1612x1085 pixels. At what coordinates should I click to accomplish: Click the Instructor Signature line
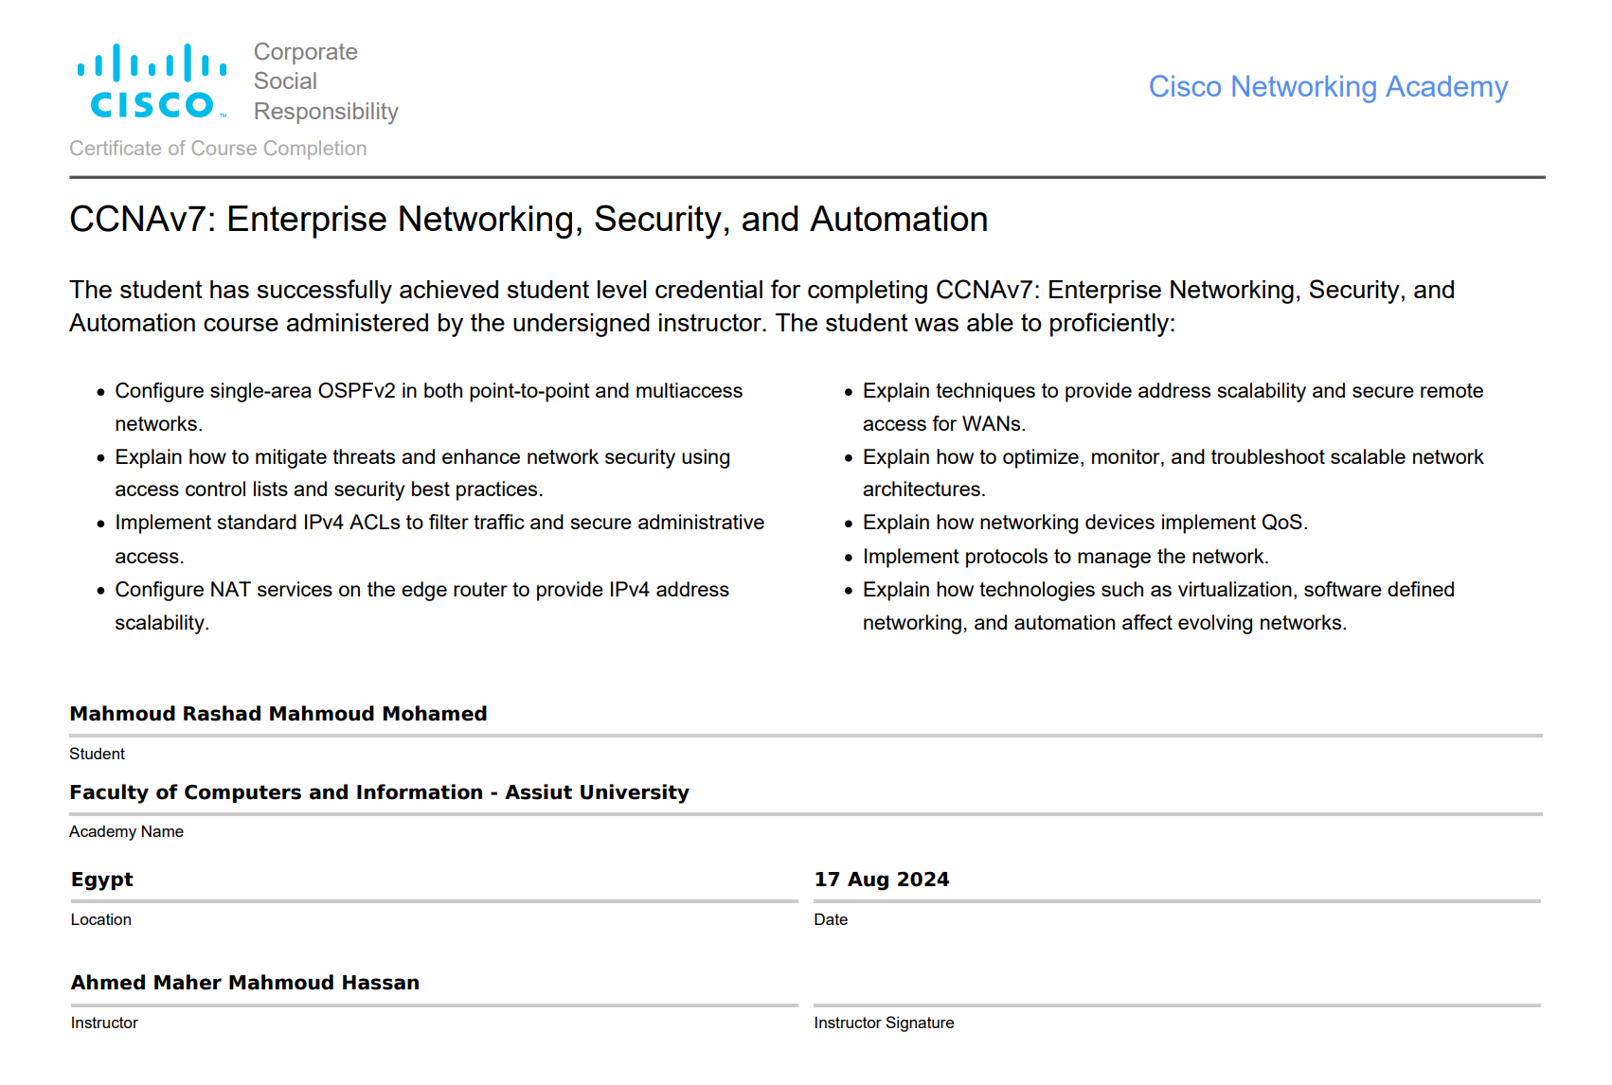[x=884, y=1023]
